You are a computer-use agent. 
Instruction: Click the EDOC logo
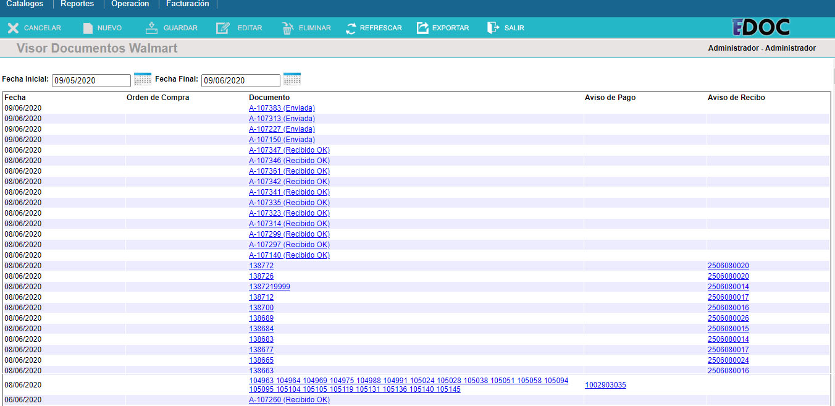point(761,27)
